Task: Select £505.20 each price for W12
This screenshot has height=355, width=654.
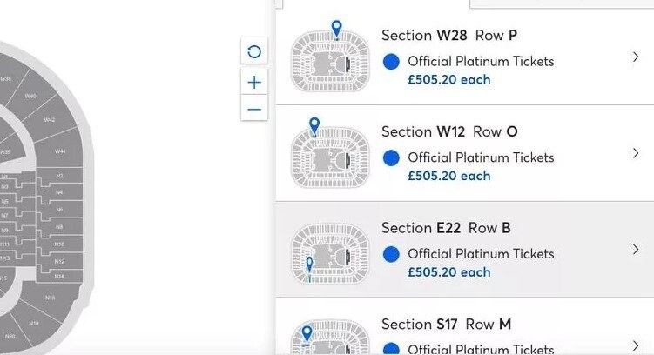Action: click(x=448, y=176)
